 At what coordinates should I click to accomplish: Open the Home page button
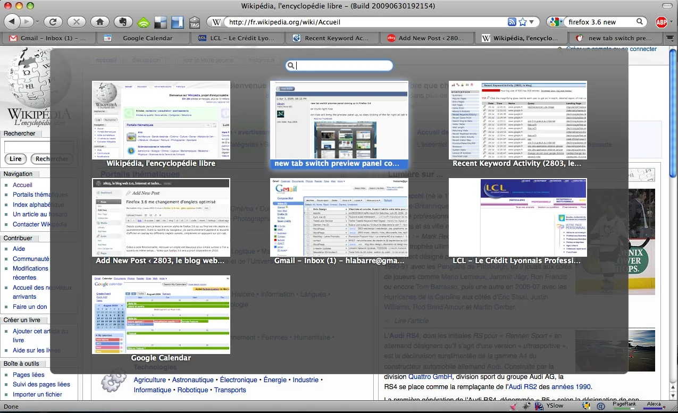(99, 22)
